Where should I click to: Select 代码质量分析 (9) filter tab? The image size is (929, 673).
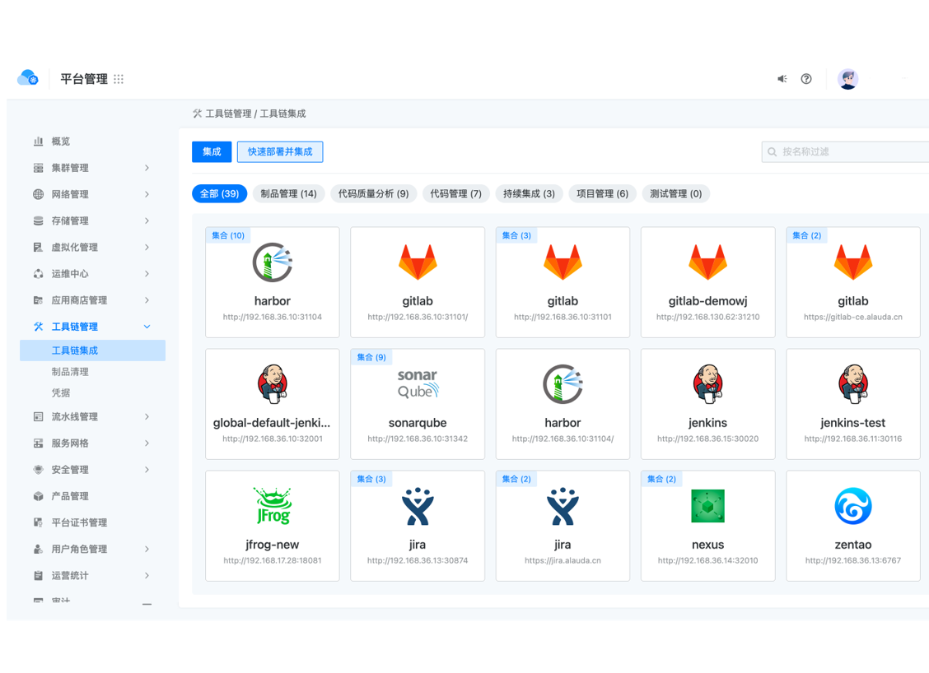click(x=373, y=194)
